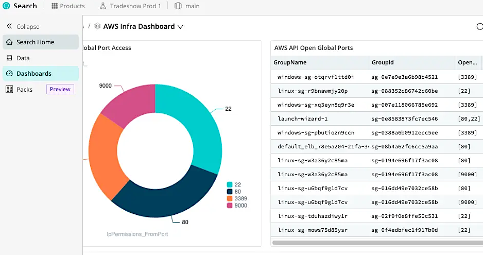This screenshot has height=255, width=483.
Task: Toggle the 22 legend swatch
Action: click(230, 185)
